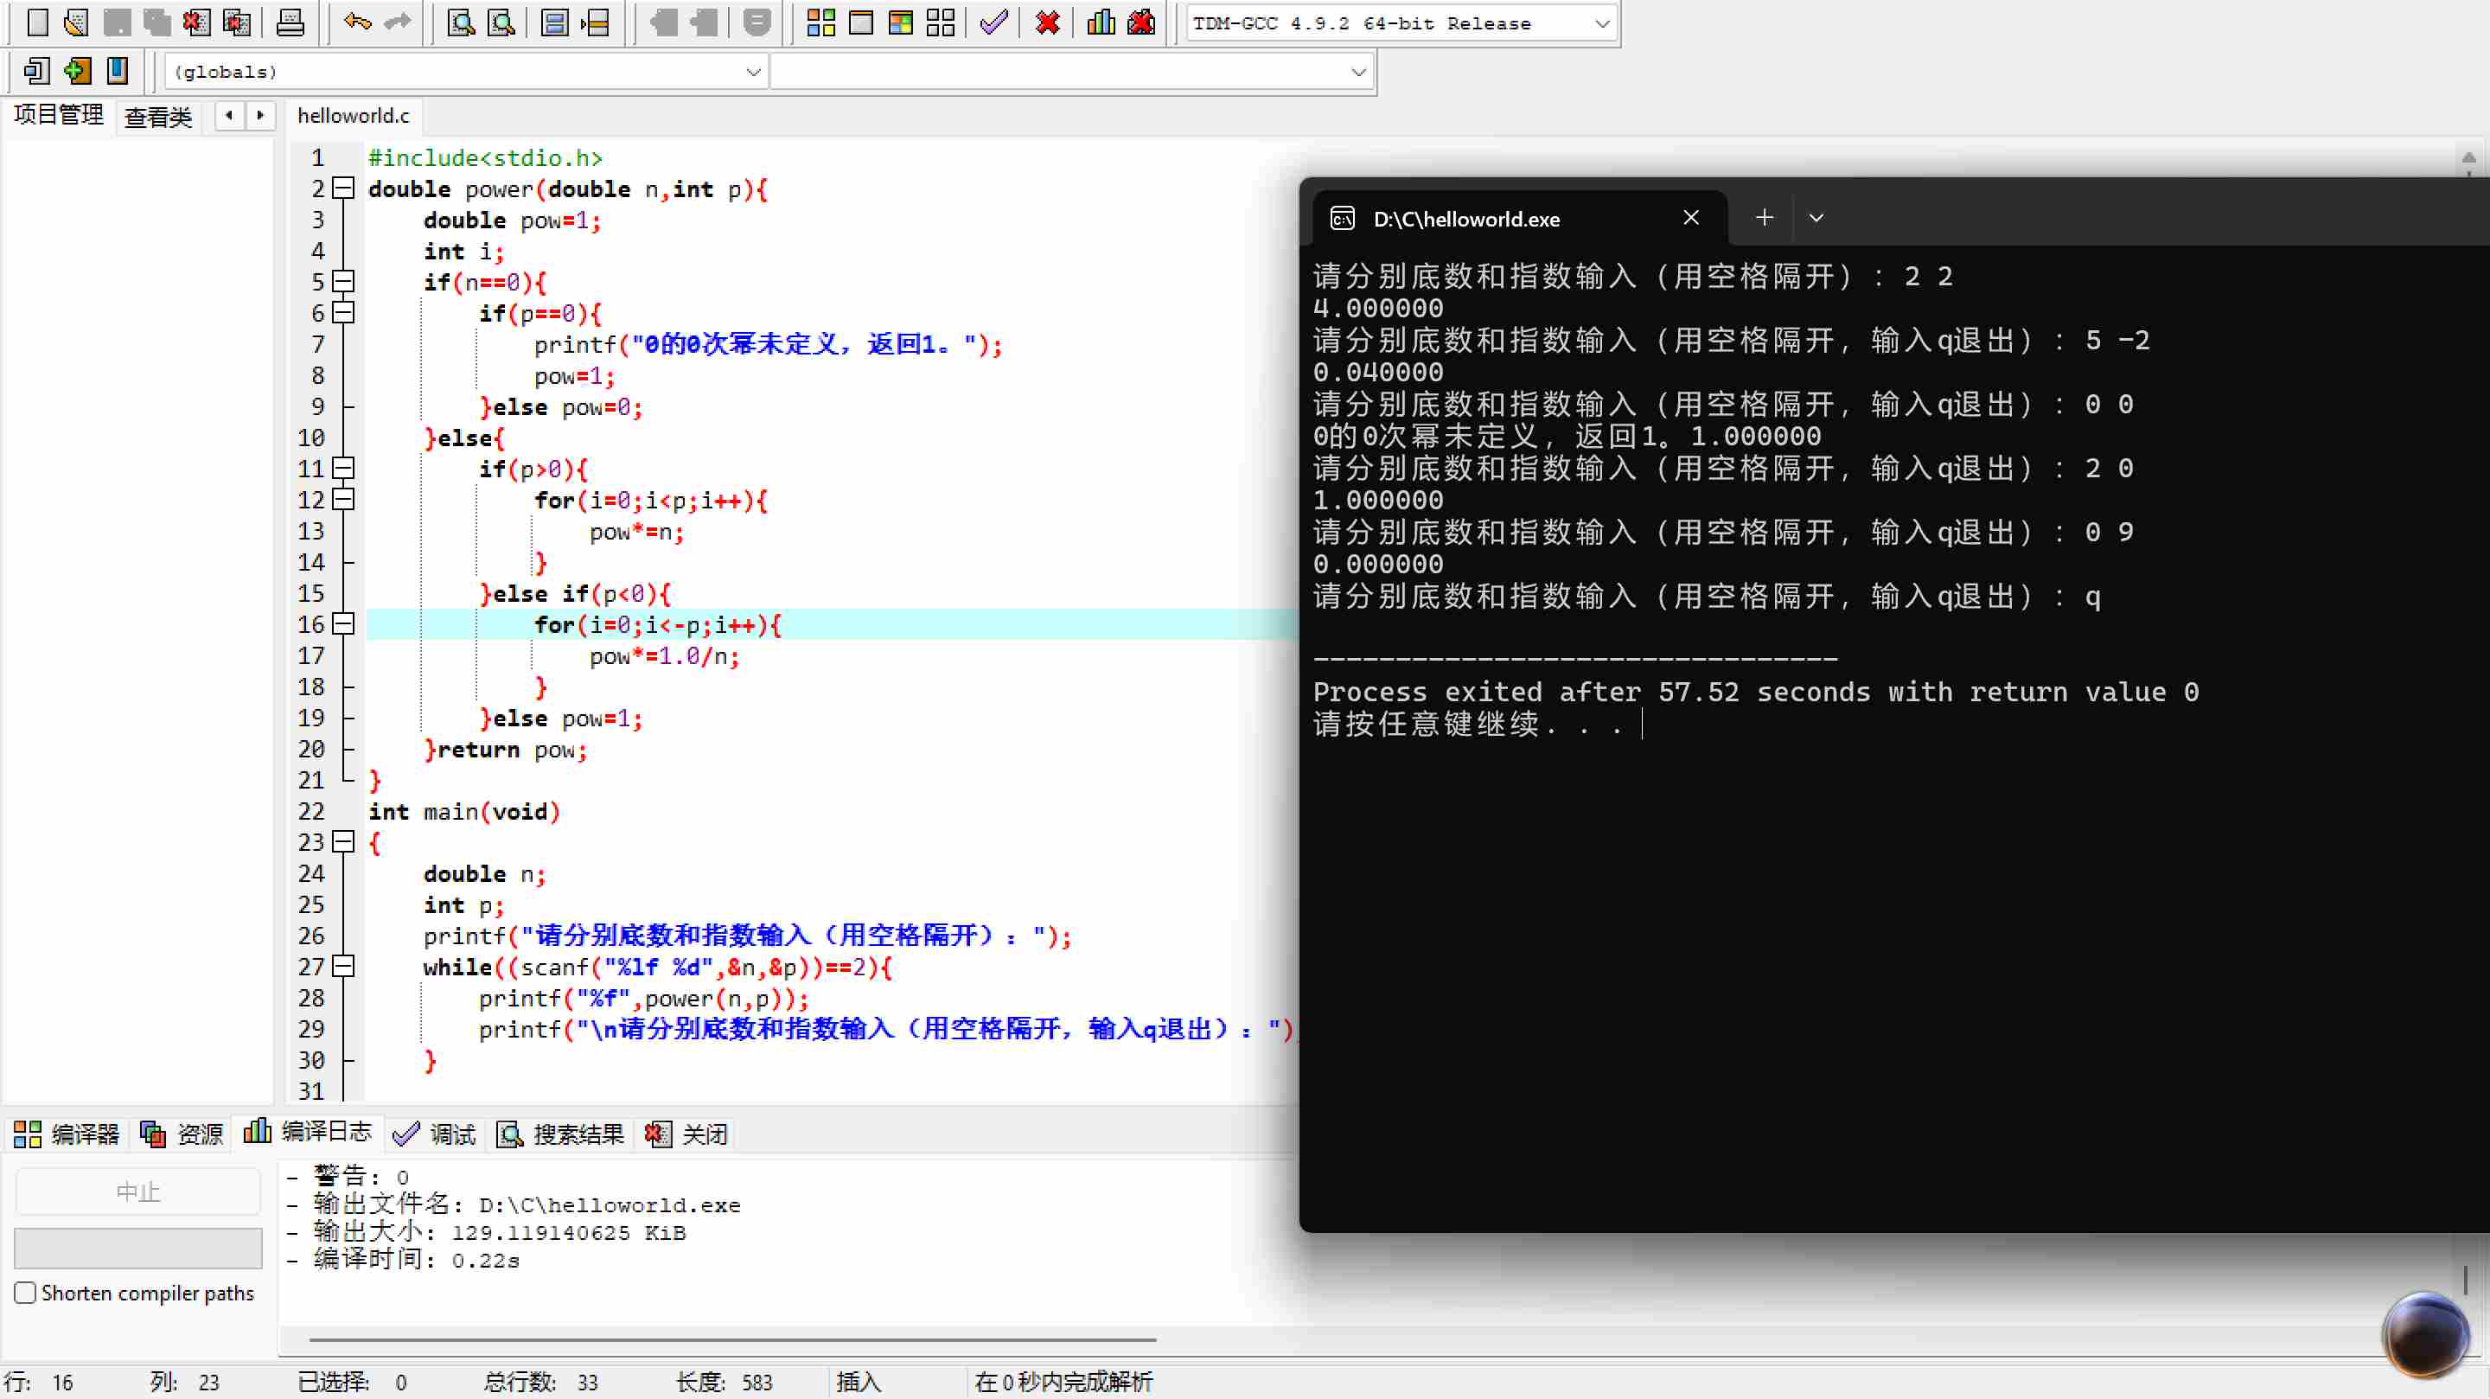Click the 编译器 tab in bottom panel
Image resolution: width=2490 pixels, height=1399 pixels.
pyautogui.click(x=67, y=1134)
